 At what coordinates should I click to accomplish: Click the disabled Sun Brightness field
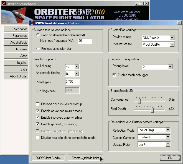[72, 90]
